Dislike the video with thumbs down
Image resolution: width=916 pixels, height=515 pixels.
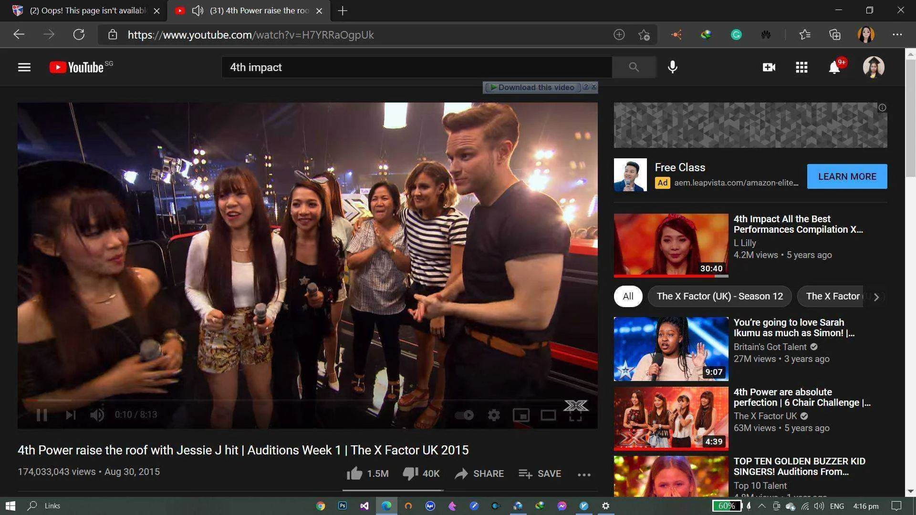pyautogui.click(x=421, y=474)
